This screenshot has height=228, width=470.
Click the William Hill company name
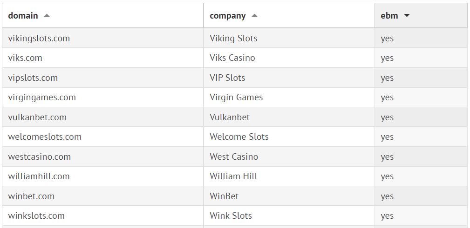(233, 176)
